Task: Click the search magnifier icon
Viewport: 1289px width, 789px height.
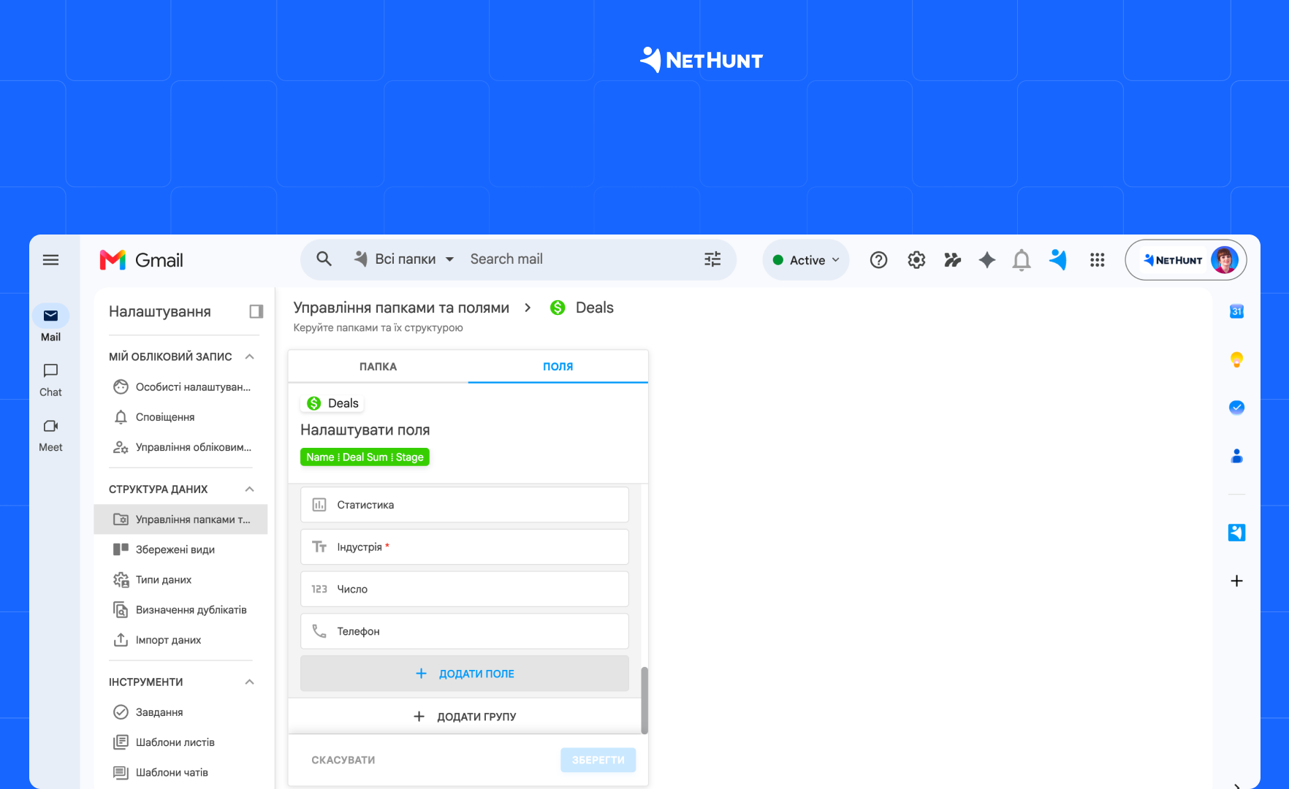Action: pyautogui.click(x=324, y=259)
